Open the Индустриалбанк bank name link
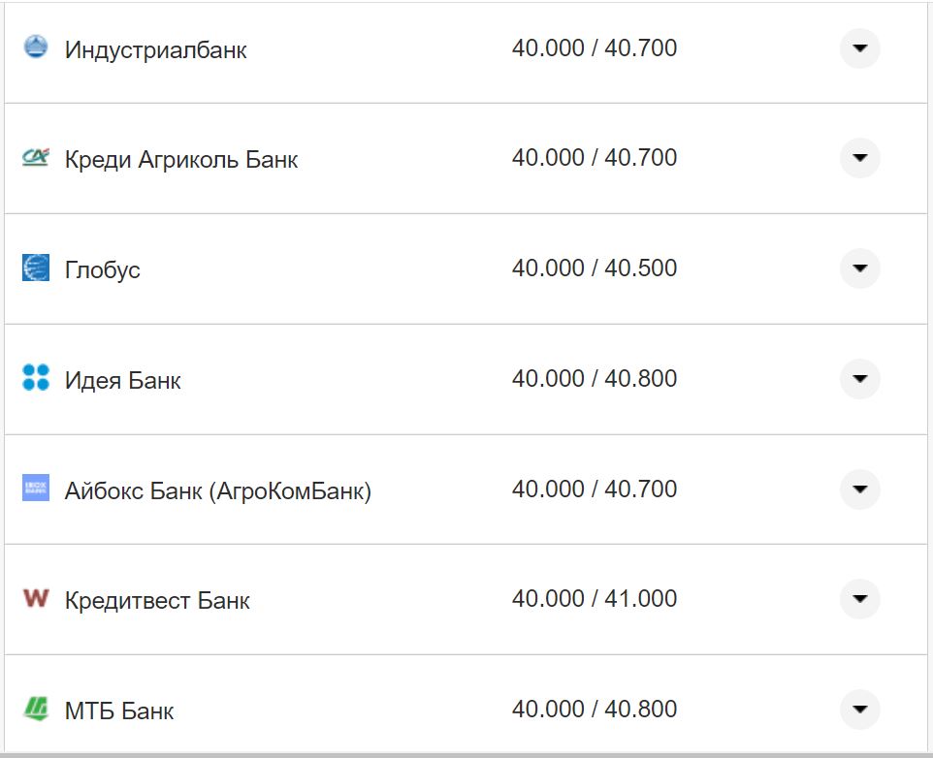 (x=155, y=49)
